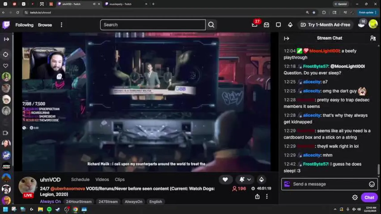Click the sidebar camera recommended channels icon
Image resolution: width=381 pixels, height=214 pixels.
point(5,133)
